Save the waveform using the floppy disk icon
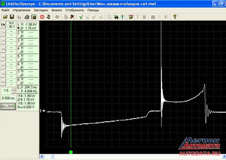 coord(12,17)
